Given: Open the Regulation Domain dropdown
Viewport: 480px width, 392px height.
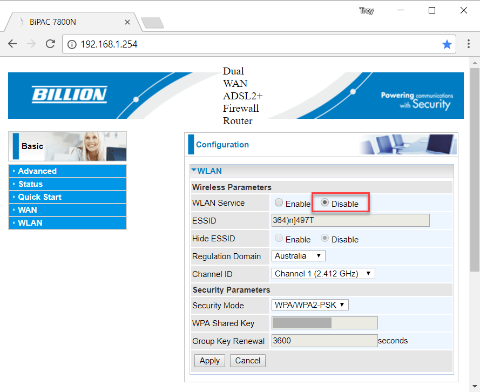Looking at the screenshot, I should click(298, 255).
